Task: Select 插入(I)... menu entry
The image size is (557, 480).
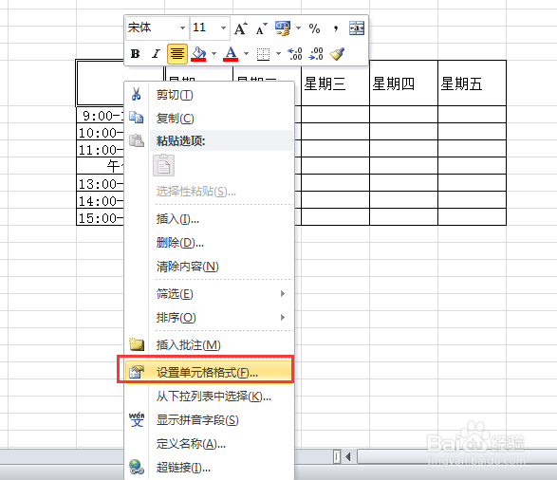Action: coord(209,219)
